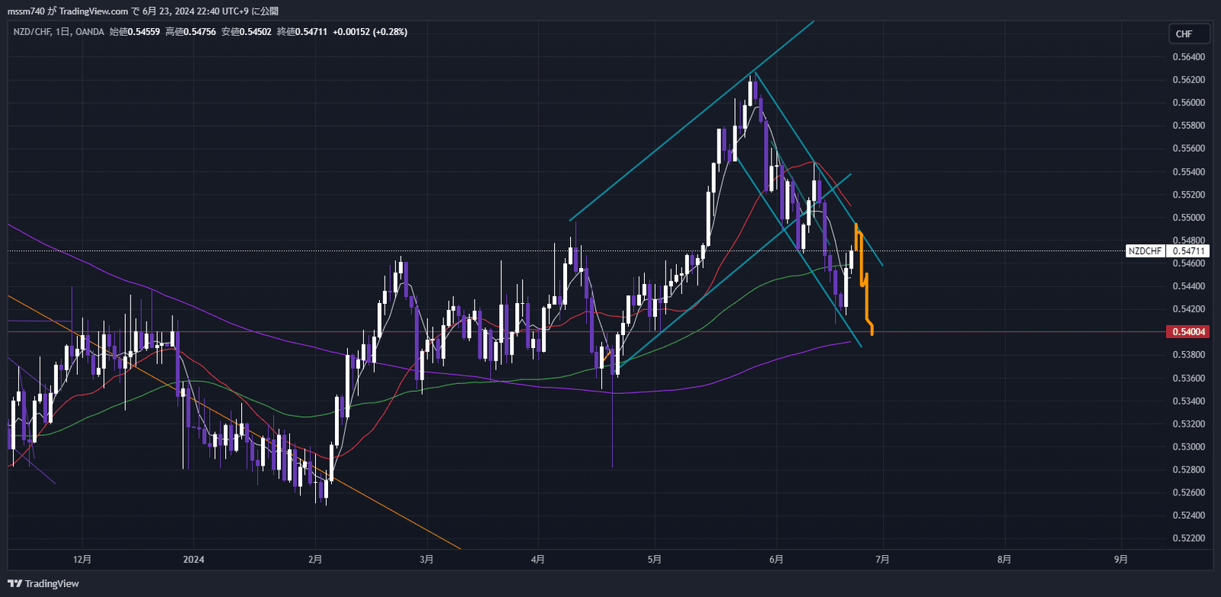This screenshot has height=597, width=1221.
Task: Click the 7月 time axis label
Action: (x=882, y=560)
